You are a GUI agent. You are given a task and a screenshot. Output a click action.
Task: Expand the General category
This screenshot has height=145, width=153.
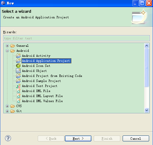(x=7, y=46)
